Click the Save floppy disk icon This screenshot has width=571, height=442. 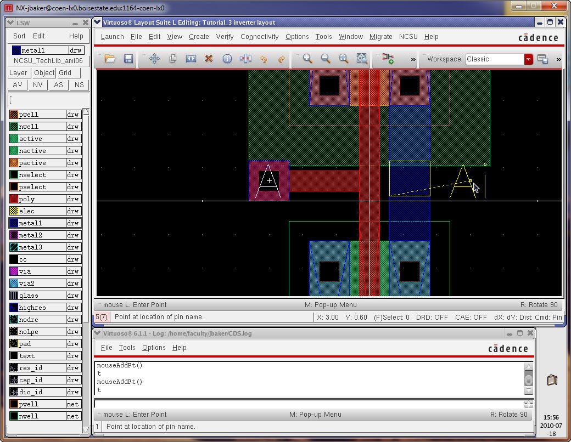pos(128,59)
